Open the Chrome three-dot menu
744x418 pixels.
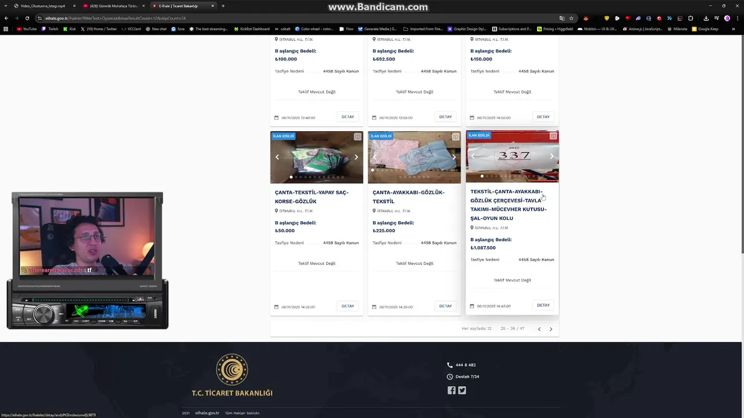click(737, 18)
